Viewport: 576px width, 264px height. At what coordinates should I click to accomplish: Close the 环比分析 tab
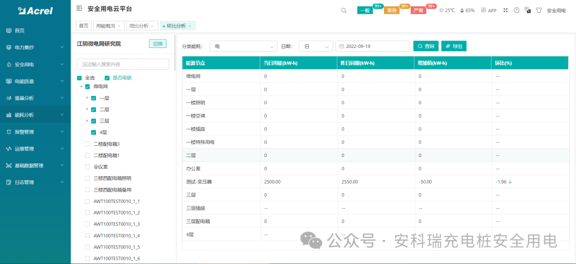coord(190,27)
